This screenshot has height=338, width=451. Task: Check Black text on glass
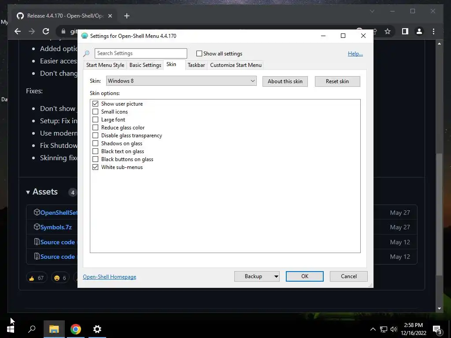pos(95,151)
